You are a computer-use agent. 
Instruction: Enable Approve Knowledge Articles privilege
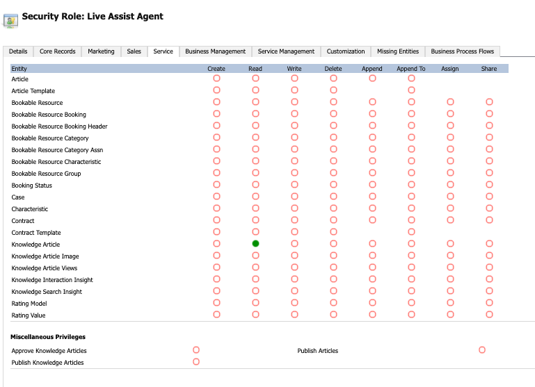click(196, 350)
